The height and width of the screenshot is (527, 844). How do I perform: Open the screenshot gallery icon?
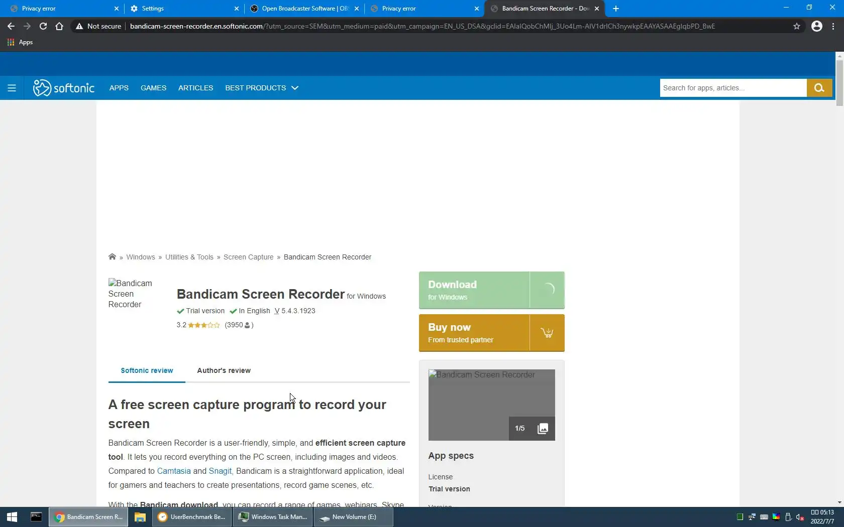click(543, 429)
